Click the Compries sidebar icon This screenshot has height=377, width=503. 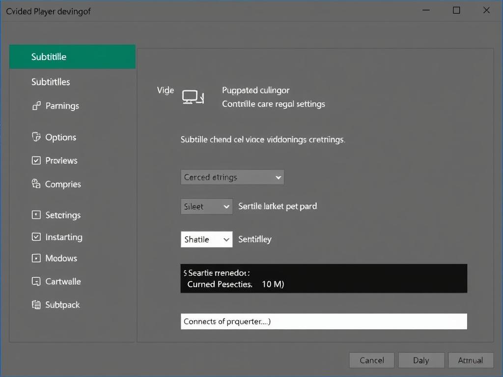tap(36, 184)
